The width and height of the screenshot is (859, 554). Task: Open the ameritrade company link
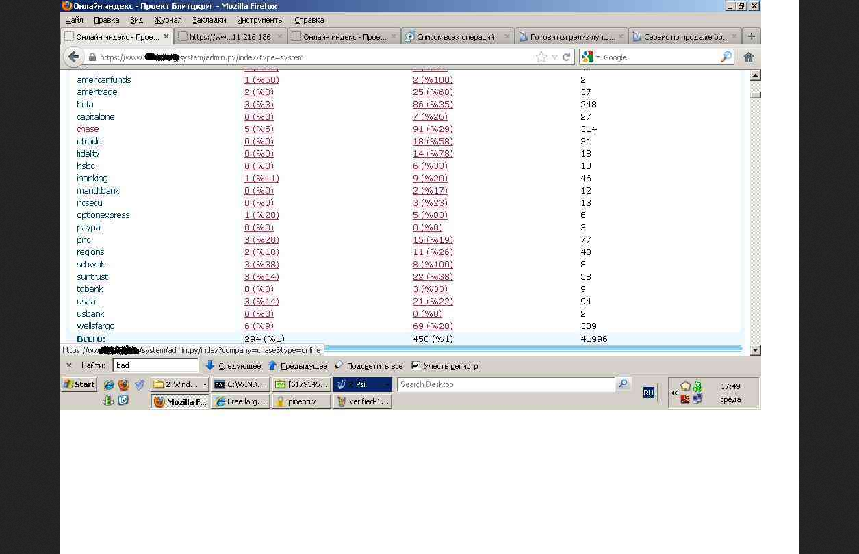tap(97, 92)
